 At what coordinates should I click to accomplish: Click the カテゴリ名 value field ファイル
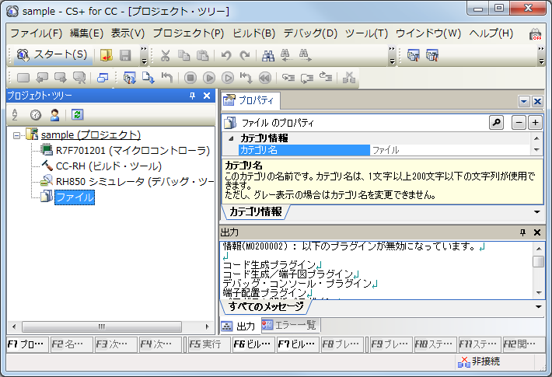(450, 150)
